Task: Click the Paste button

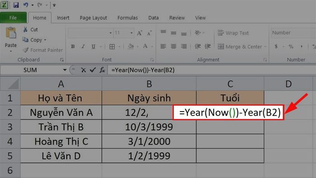Action: coord(11,39)
